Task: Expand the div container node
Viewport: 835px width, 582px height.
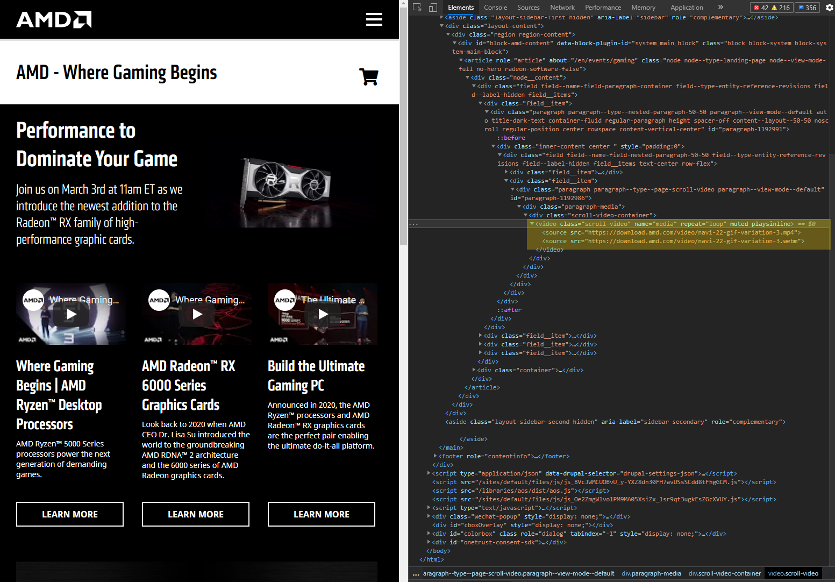Action: click(x=474, y=370)
